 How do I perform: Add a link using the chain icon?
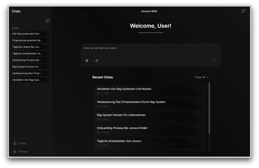(97, 61)
